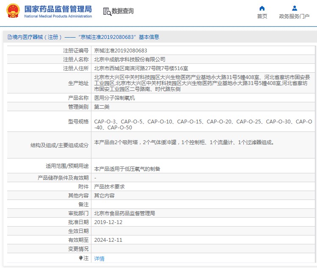Click the 管理类别 row label
The image size is (317, 268).
(78, 107)
